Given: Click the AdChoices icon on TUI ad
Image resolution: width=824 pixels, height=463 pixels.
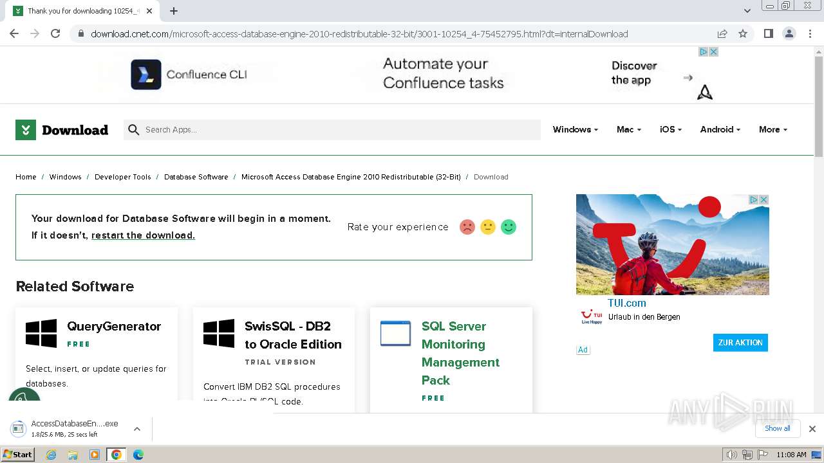Looking at the screenshot, I should coord(753,200).
